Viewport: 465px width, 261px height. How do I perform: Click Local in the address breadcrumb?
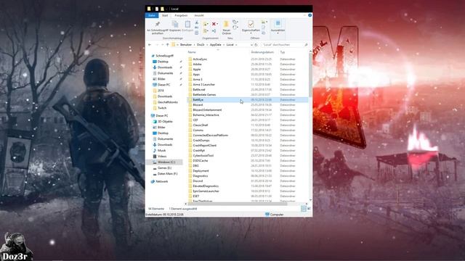coord(230,45)
